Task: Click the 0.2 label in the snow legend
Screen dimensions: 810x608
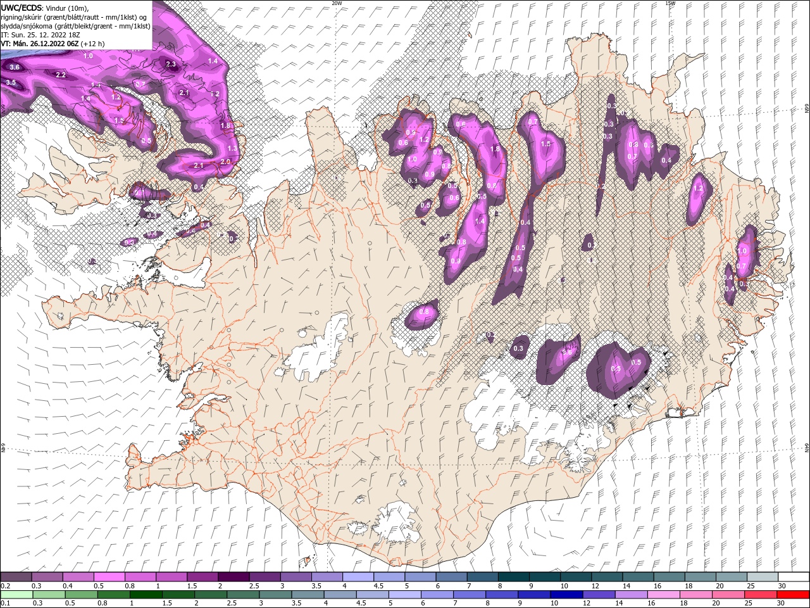Action: [5, 586]
